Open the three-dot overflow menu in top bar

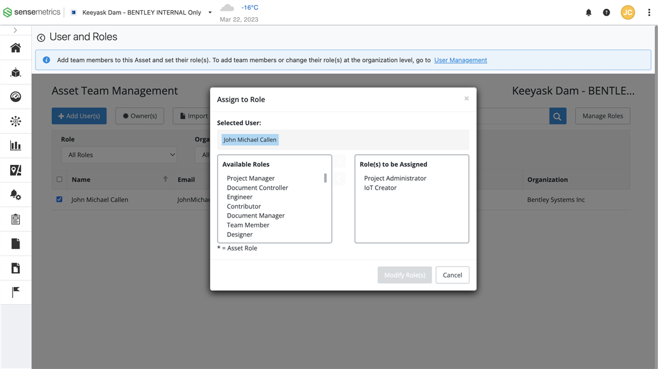point(649,12)
